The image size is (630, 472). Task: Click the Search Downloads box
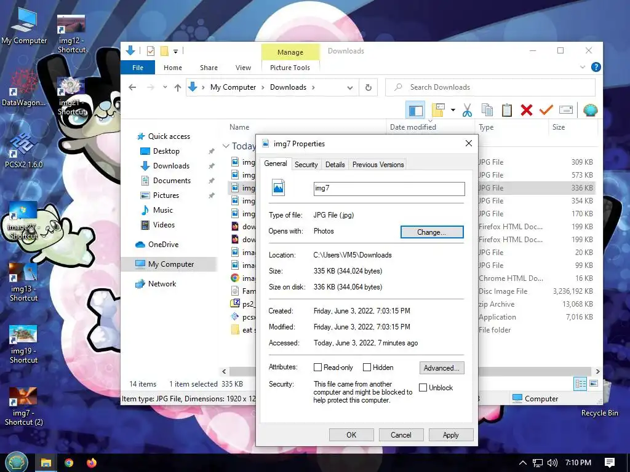(x=490, y=87)
